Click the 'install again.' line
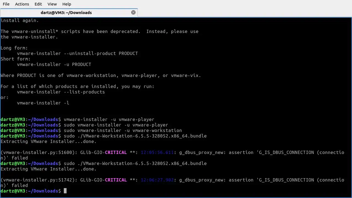 20,20
